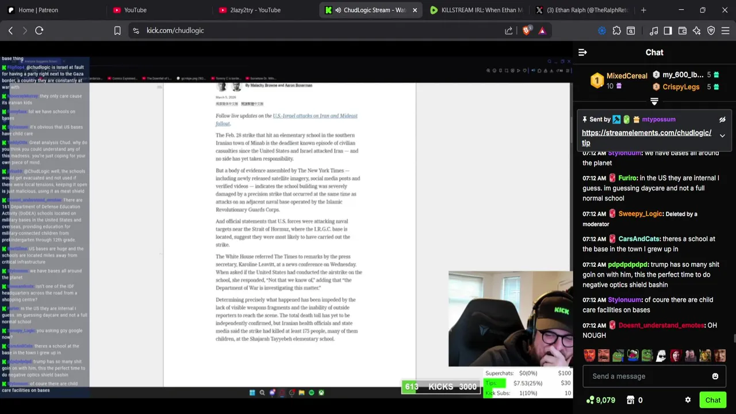The width and height of the screenshot is (736, 414).
Task: Open Brave Shields lion icon
Action: click(x=526, y=30)
